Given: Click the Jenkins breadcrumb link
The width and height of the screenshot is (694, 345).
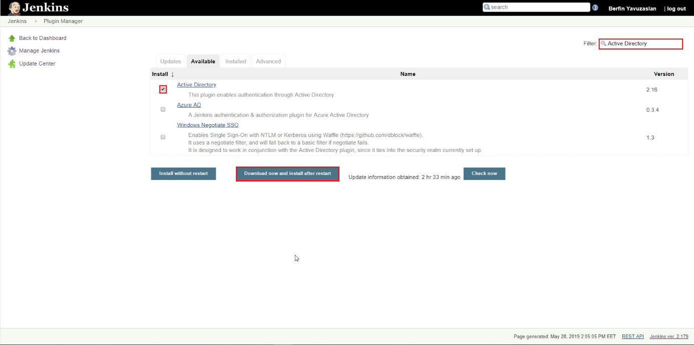Looking at the screenshot, I should (x=17, y=21).
